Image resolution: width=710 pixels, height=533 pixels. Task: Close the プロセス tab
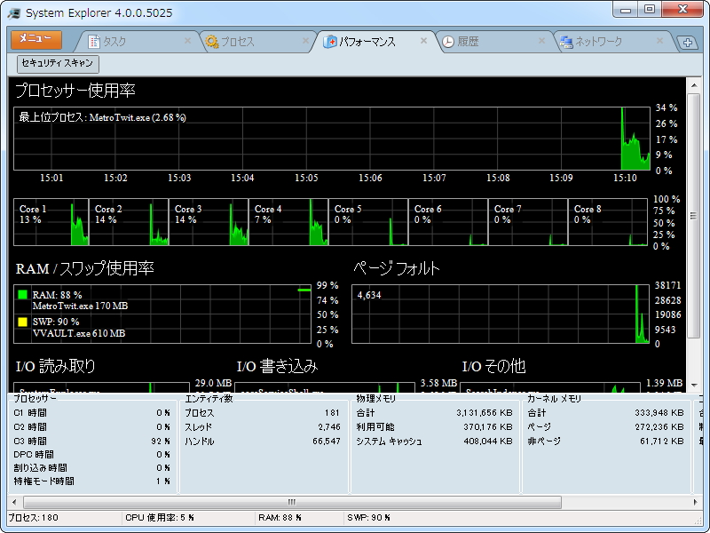click(x=305, y=41)
